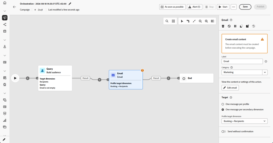
Task: Select the Query Build audience node
Action: (x=55, y=78)
